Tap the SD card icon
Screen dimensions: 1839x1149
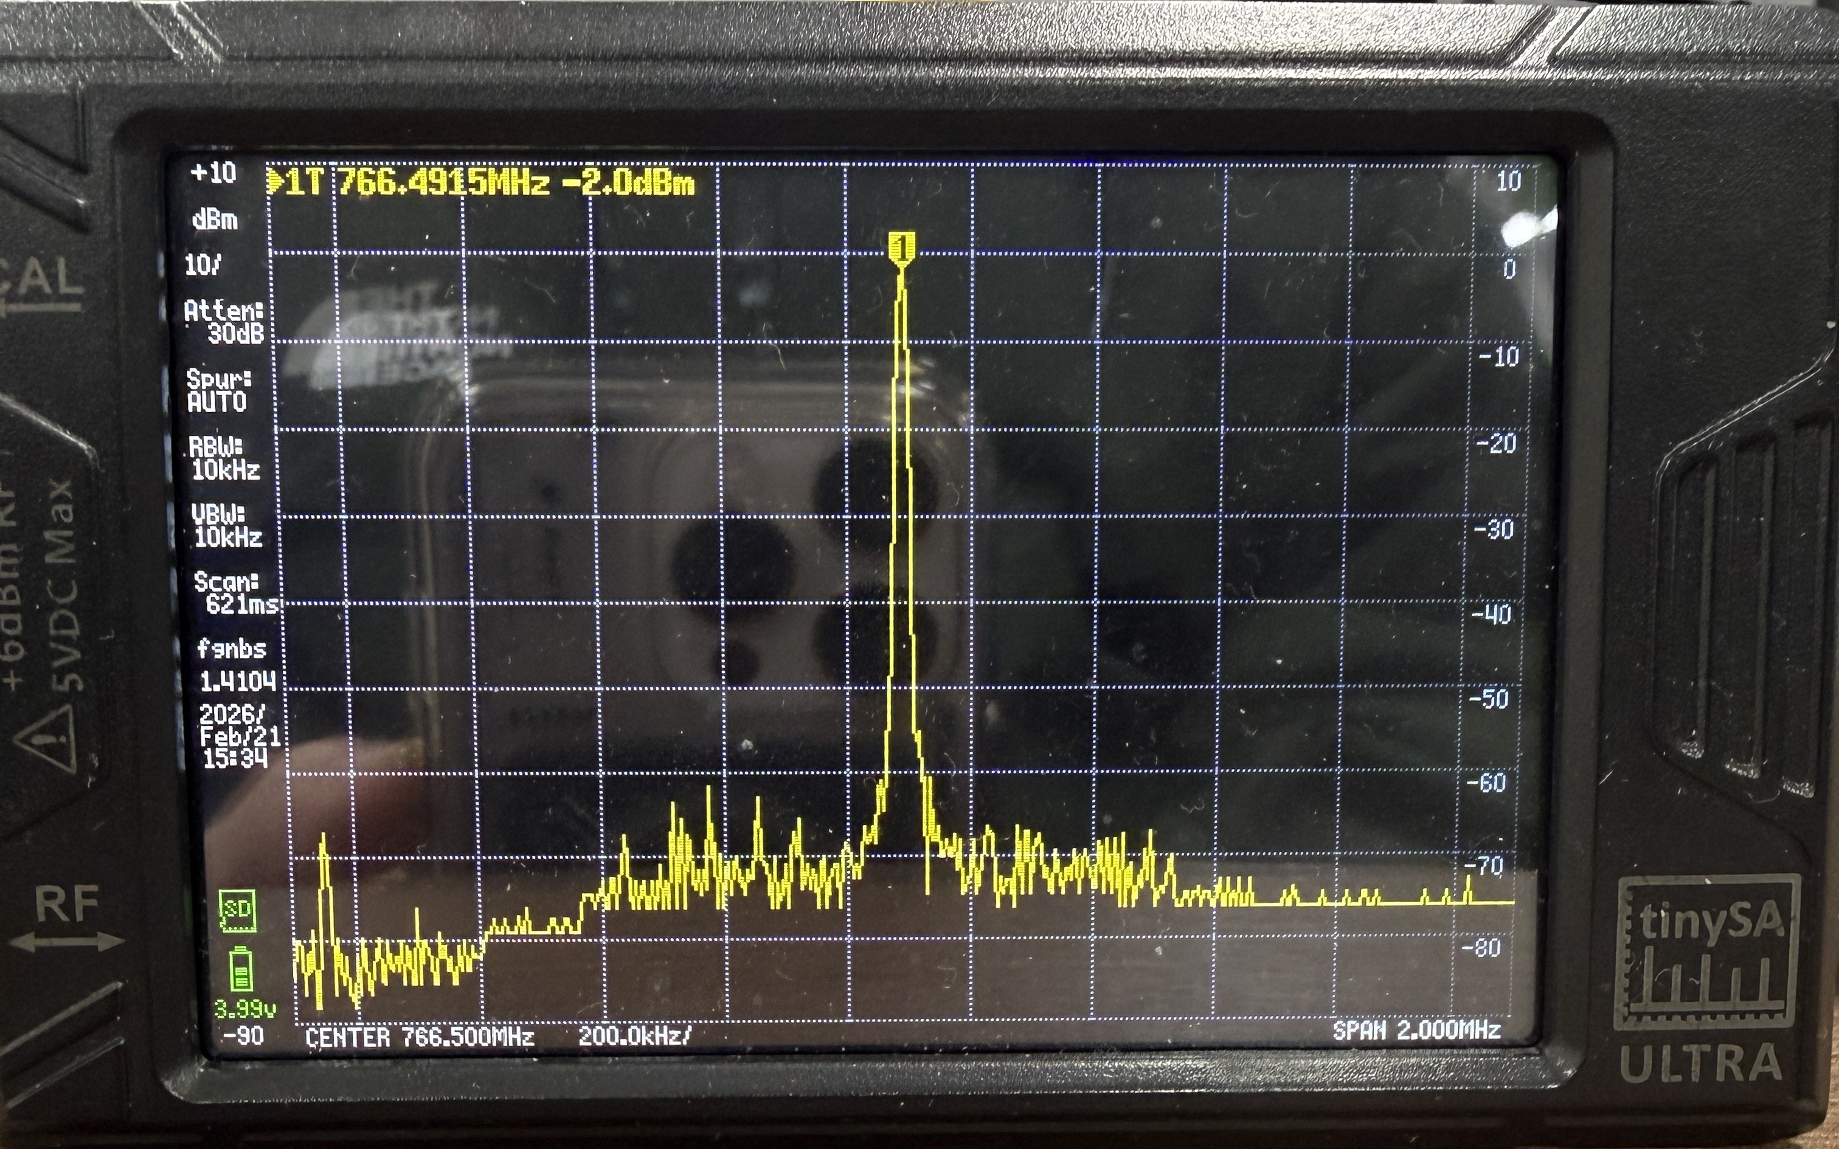(x=237, y=911)
